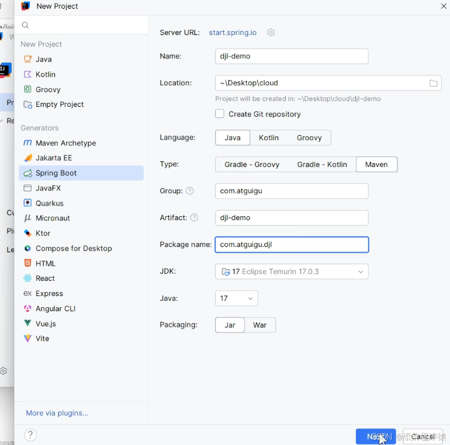Select the Spring Boot generator icon

27,173
